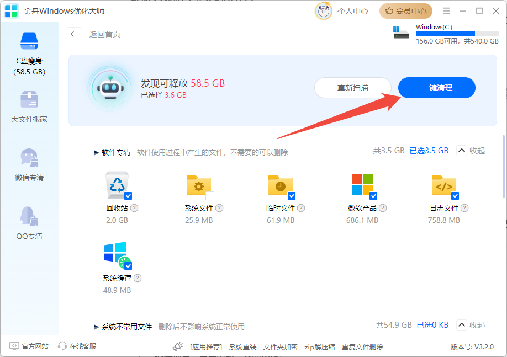The height and width of the screenshot is (357, 507).
Task: Show help for 日志文件 question mark
Action: pyautogui.click(x=464, y=208)
